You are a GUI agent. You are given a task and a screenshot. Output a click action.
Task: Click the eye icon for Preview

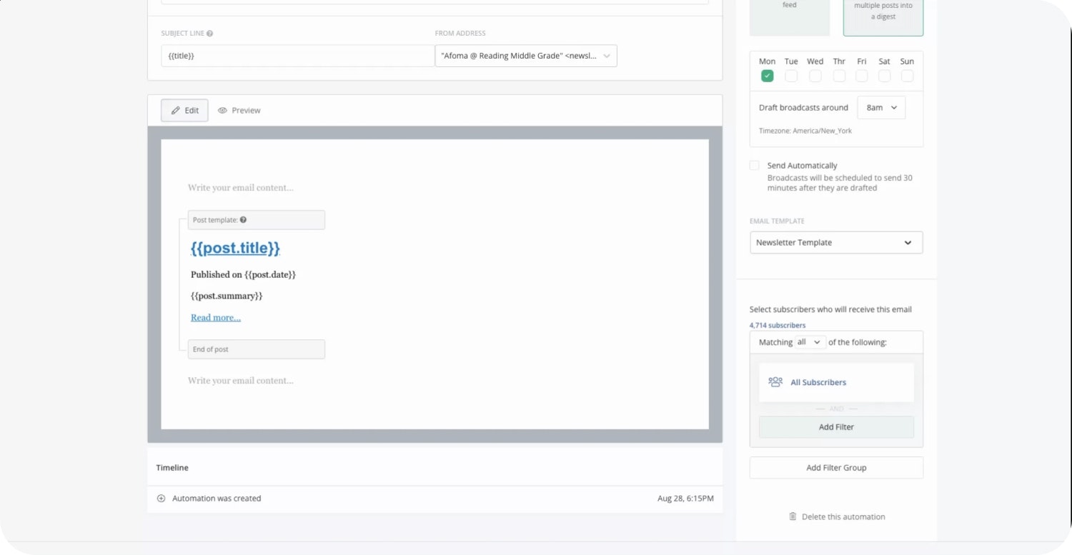(222, 111)
